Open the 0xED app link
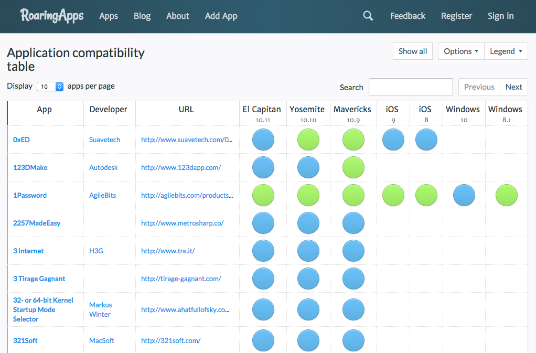 (21, 140)
